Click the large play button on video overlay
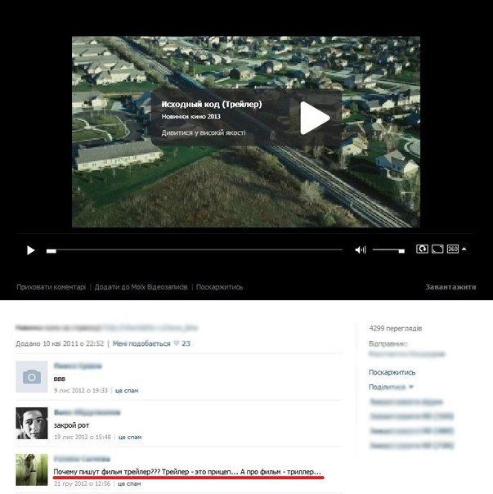Viewport: 493px width, 494px height. point(315,118)
